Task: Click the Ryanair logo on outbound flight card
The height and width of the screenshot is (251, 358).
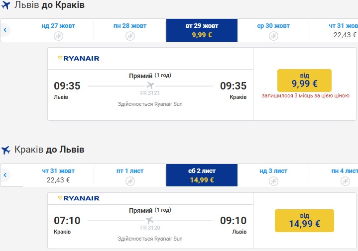Action: click(x=79, y=58)
